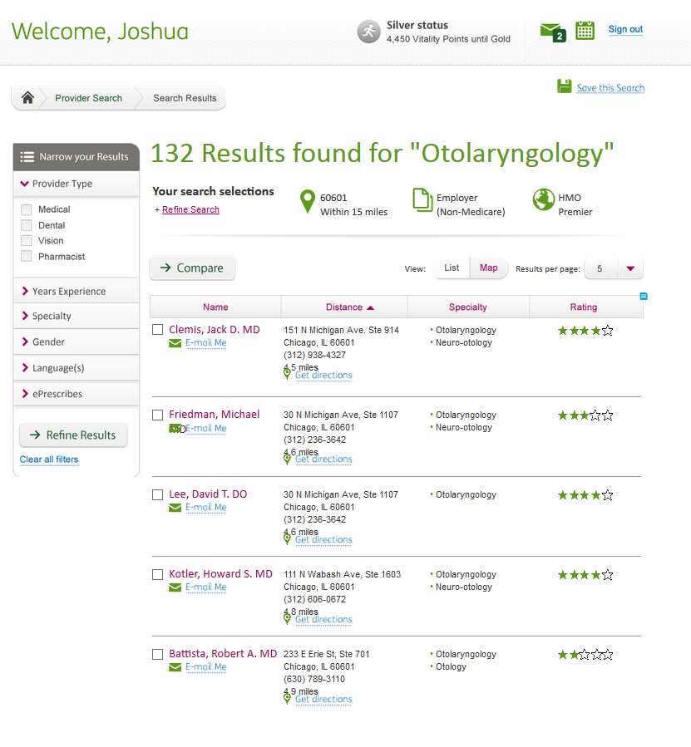Click the Silver status running figure icon
Image resolution: width=691 pixels, height=747 pixels.
pos(368,32)
